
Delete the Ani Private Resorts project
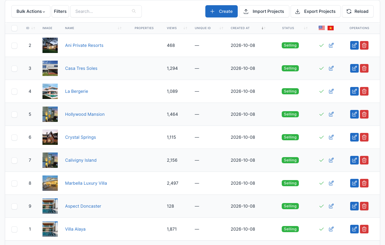364,45
